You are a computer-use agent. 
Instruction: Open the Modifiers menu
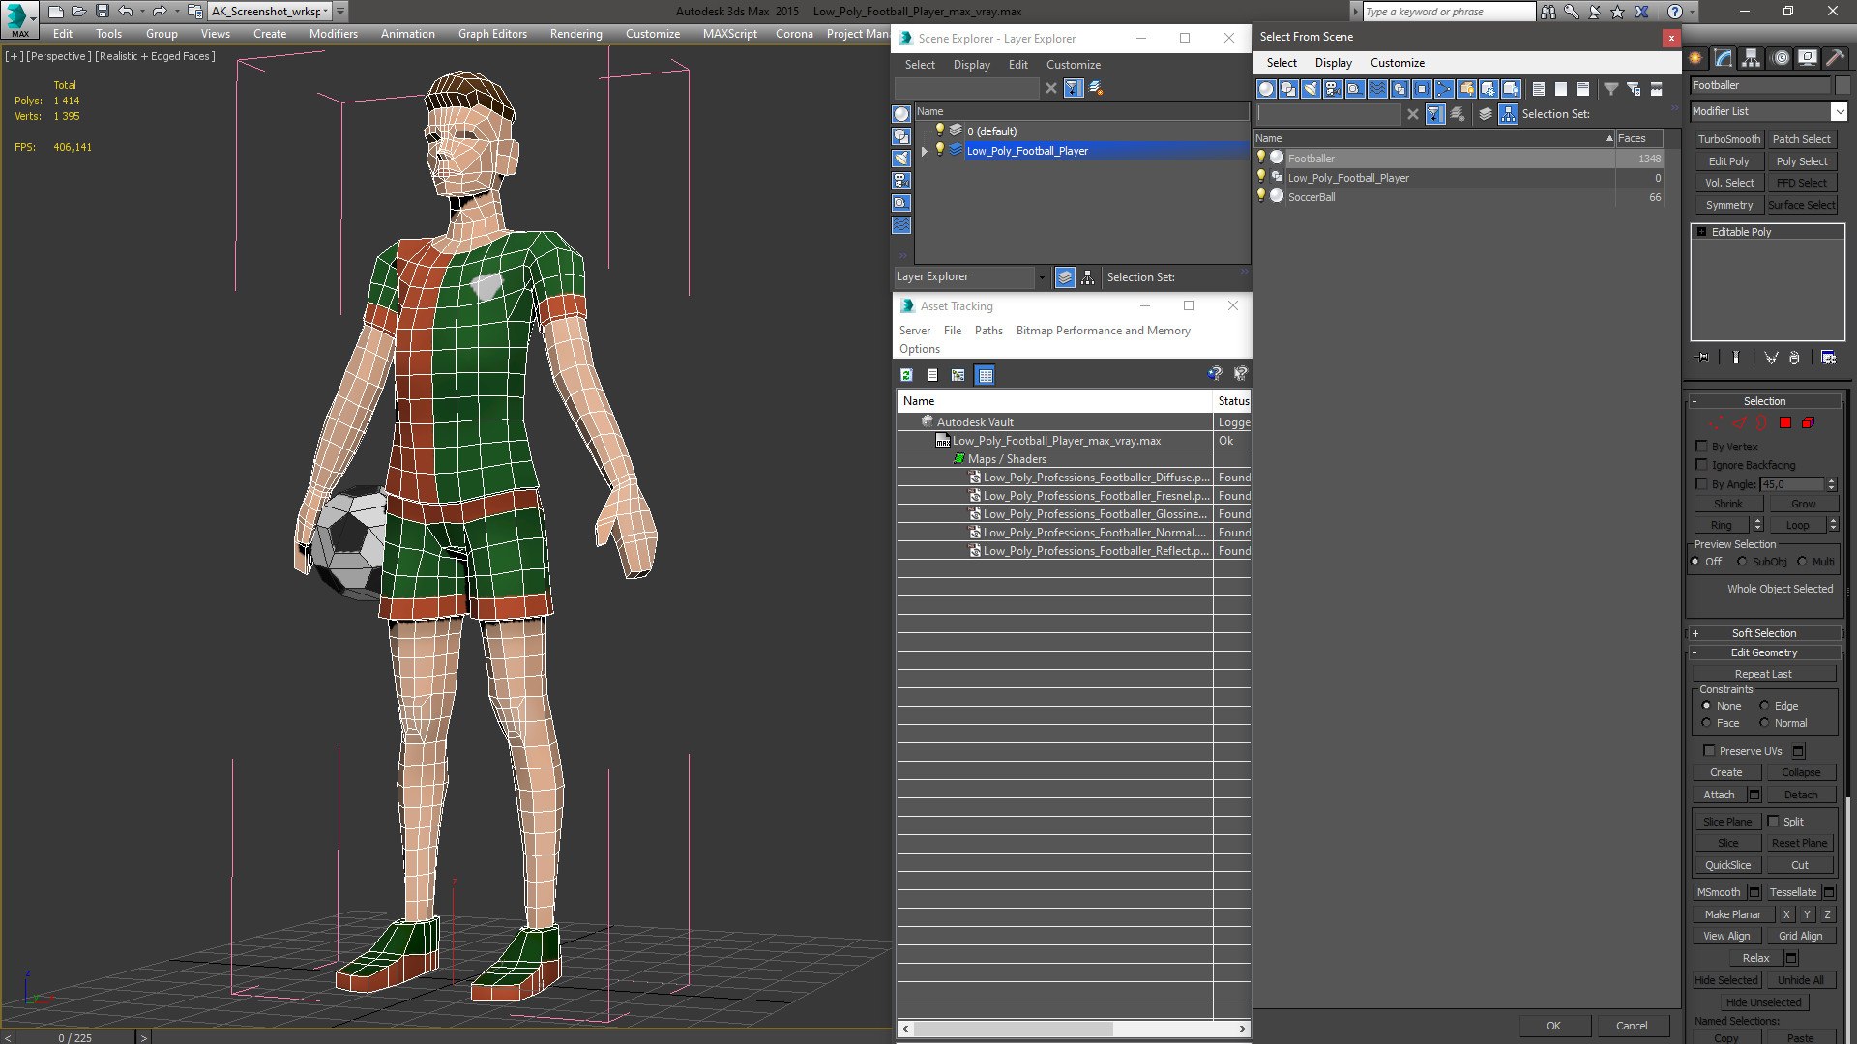(x=334, y=33)
